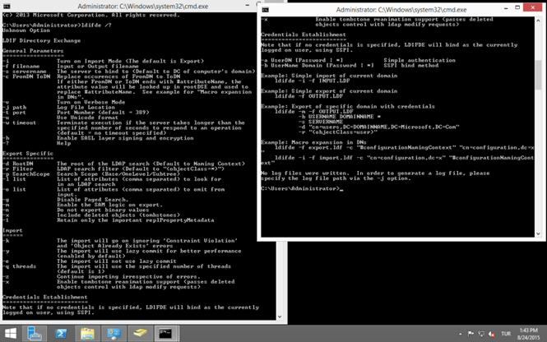
Task: Click "Include deleted objects (tombstones)" text
Action: (x=118, y=215)
